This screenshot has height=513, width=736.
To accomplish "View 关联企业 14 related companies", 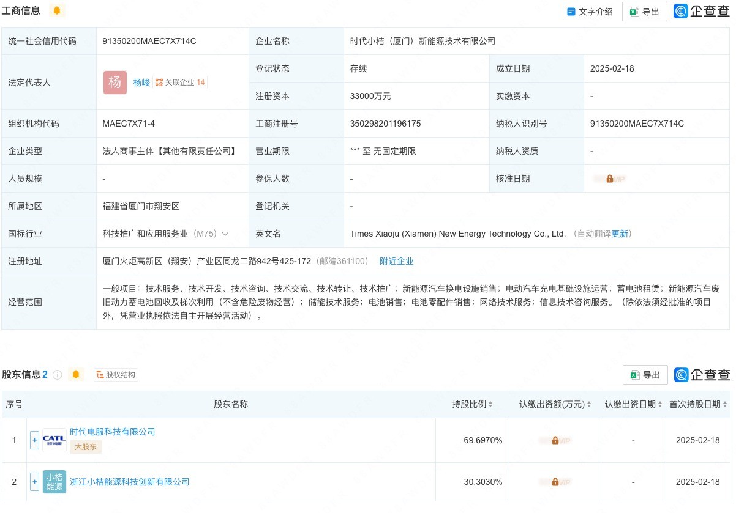I will coord(180,83).
